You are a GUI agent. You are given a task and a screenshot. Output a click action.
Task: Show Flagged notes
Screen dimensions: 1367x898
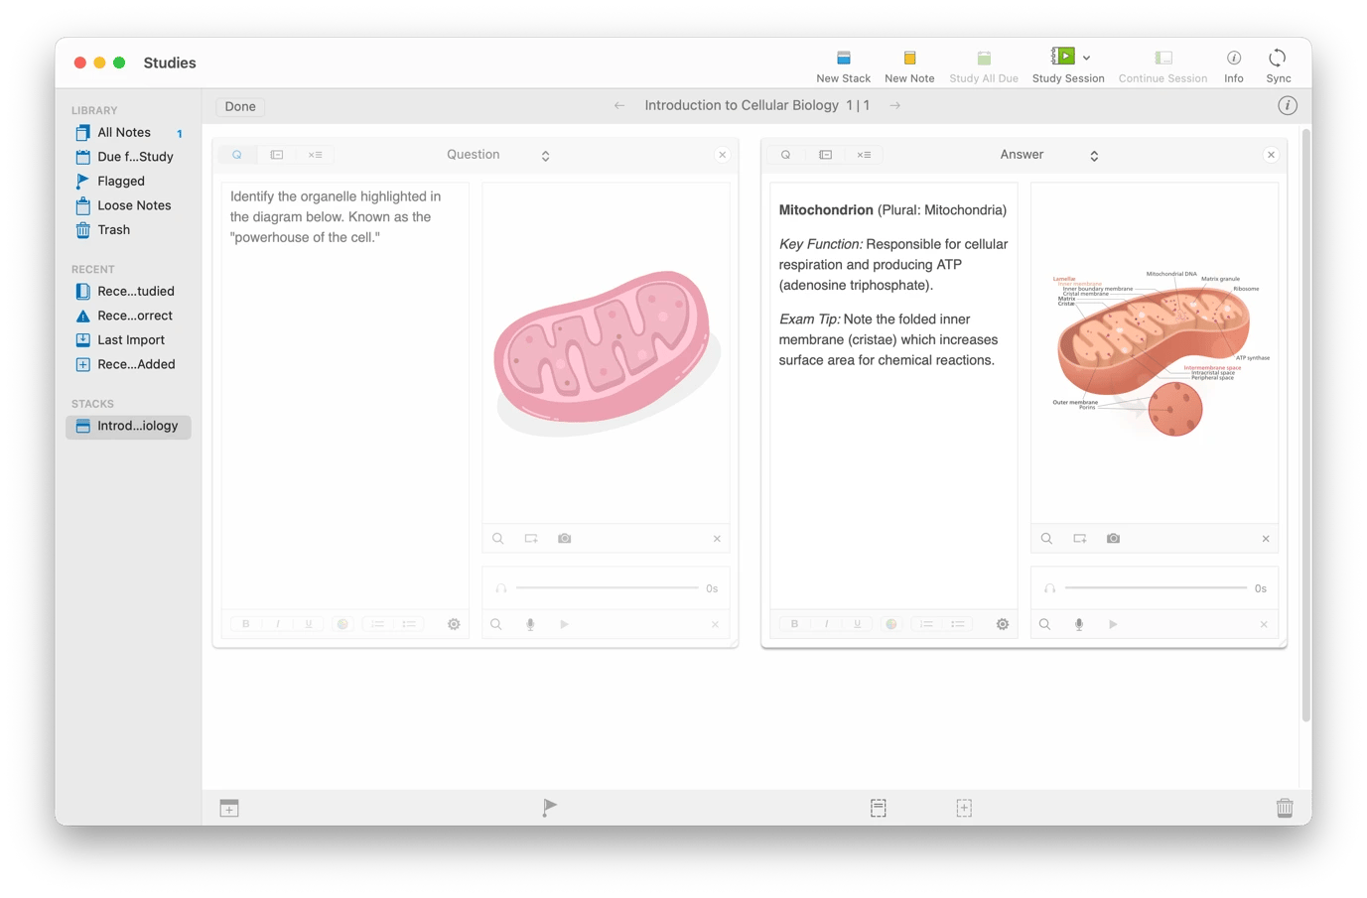click(x=128, y=181)
